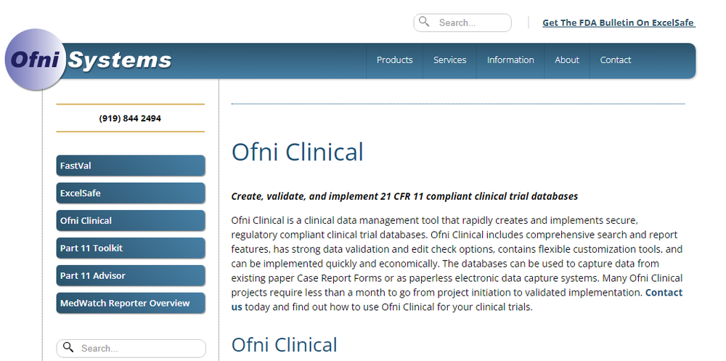Click the phone number (919) 844 2494
The height and width of the screenshot is (361, 726).
130,118
